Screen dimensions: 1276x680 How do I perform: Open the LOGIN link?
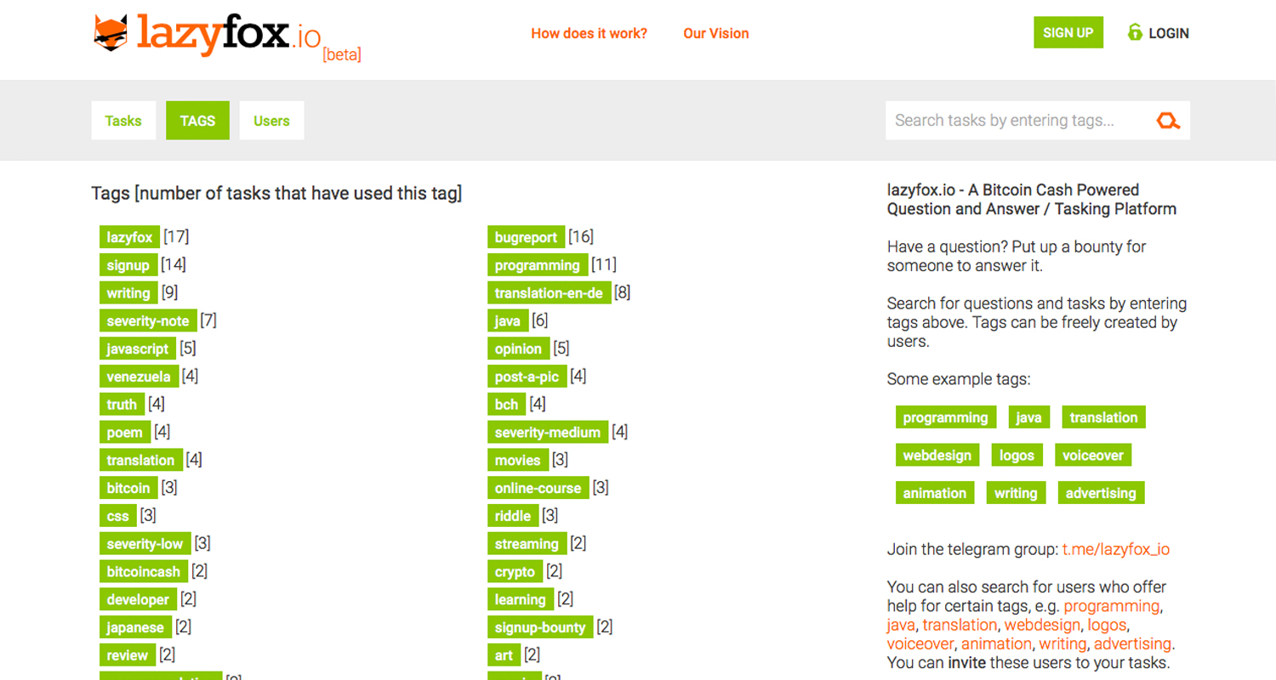point(1168,33)
